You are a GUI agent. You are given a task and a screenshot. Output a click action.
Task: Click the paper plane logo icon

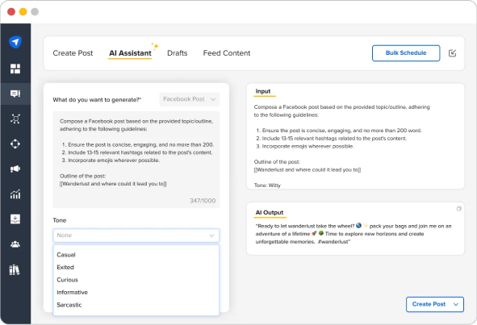click(x=15, y=42)
